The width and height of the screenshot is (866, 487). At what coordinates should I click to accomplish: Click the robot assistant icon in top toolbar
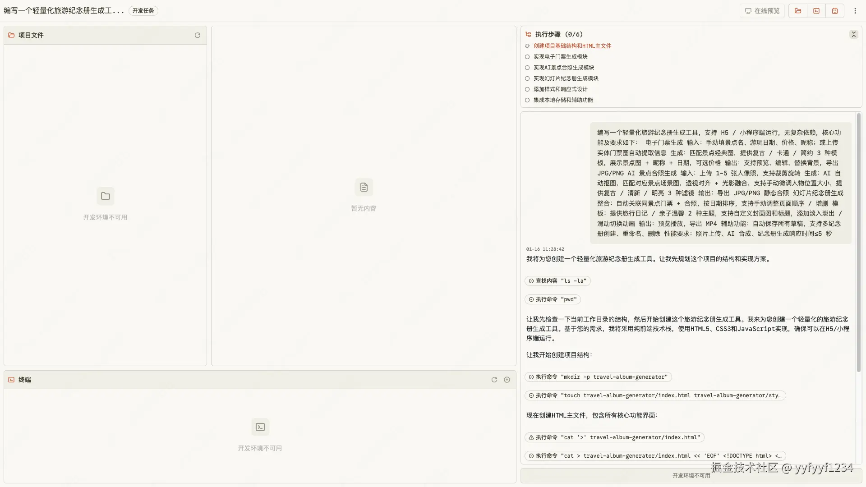pyautogui.click(x=835, y=11)
